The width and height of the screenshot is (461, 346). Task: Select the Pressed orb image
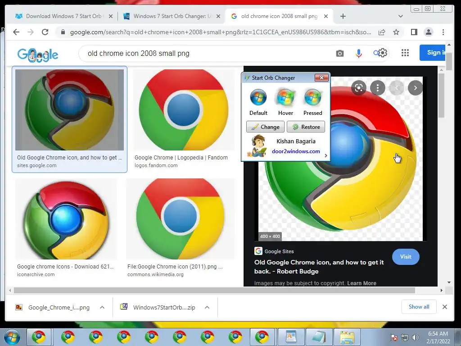312,97
